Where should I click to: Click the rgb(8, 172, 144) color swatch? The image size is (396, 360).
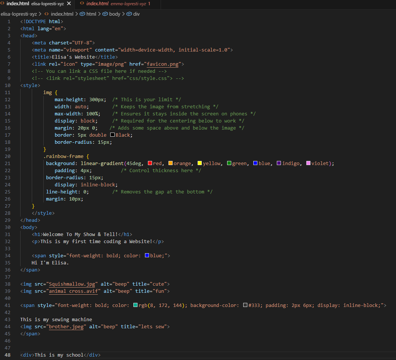[136, 305]
